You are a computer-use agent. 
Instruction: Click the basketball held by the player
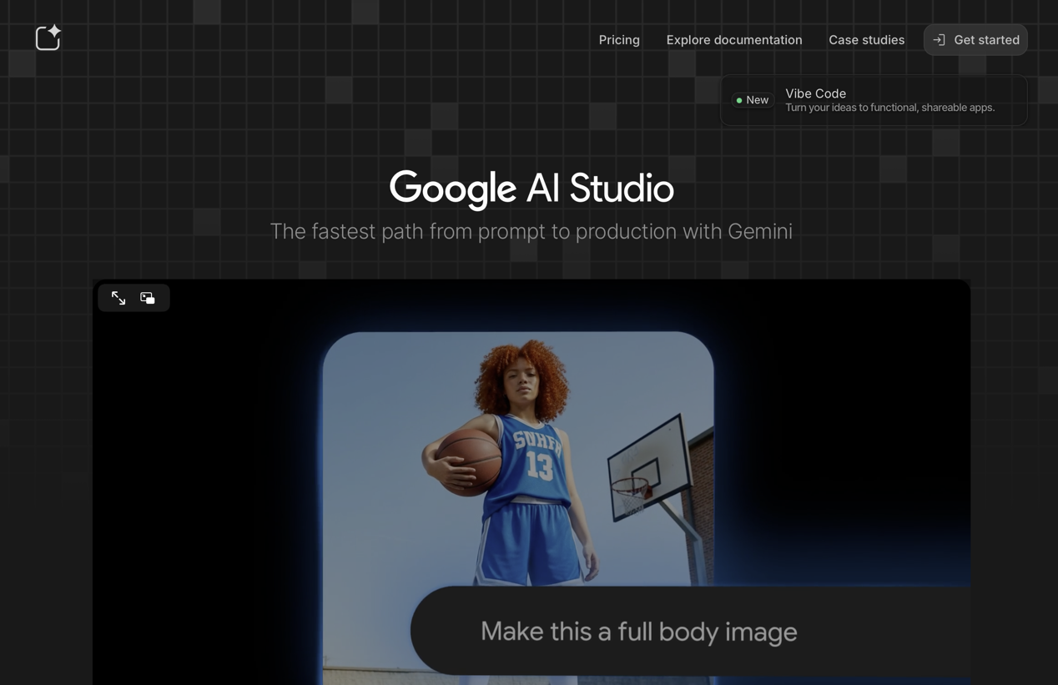click(x=469, y=461)
